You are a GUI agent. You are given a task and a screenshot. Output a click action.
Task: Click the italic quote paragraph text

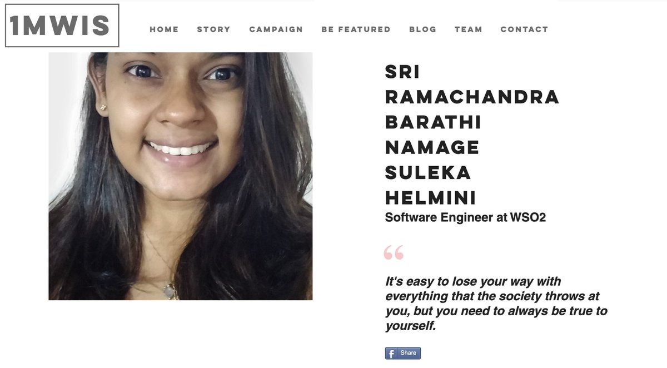point(496,304)
